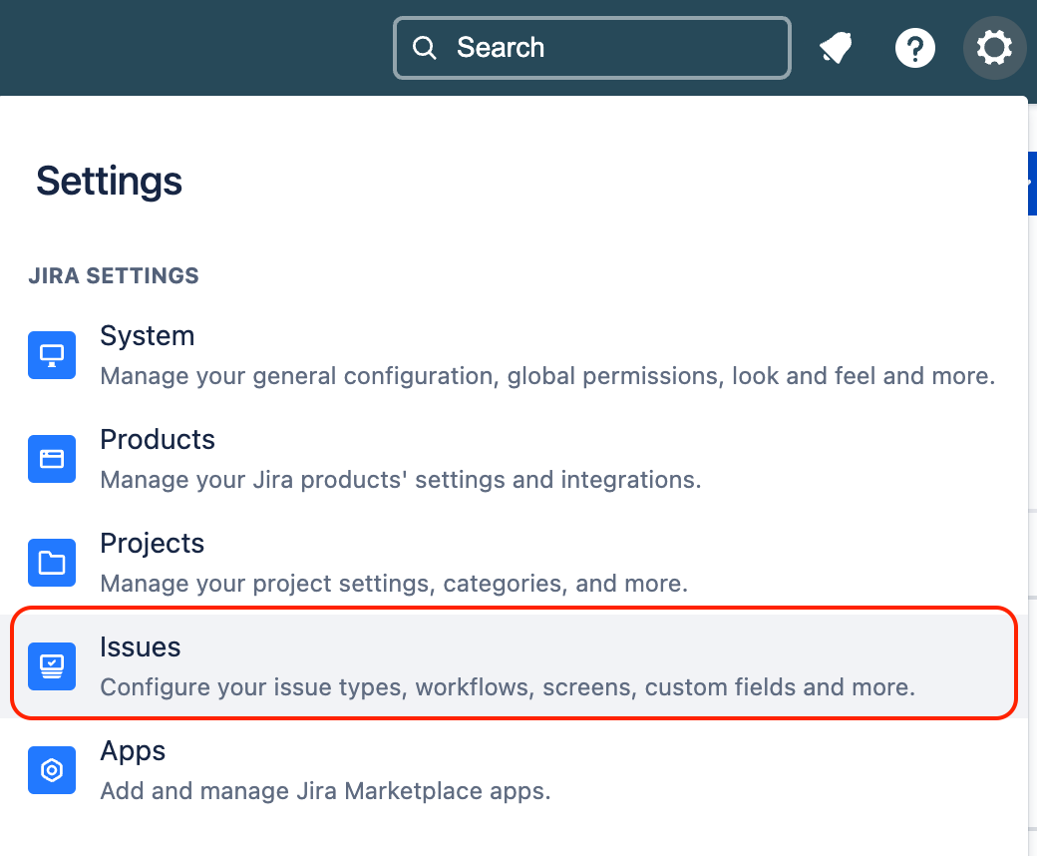
Task: Click "Manage your general configuration" description text
Action: [x=547, y=376]
